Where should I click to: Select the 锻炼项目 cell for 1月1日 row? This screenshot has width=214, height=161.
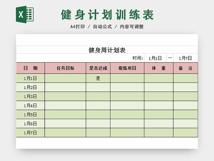pos(127,78)
